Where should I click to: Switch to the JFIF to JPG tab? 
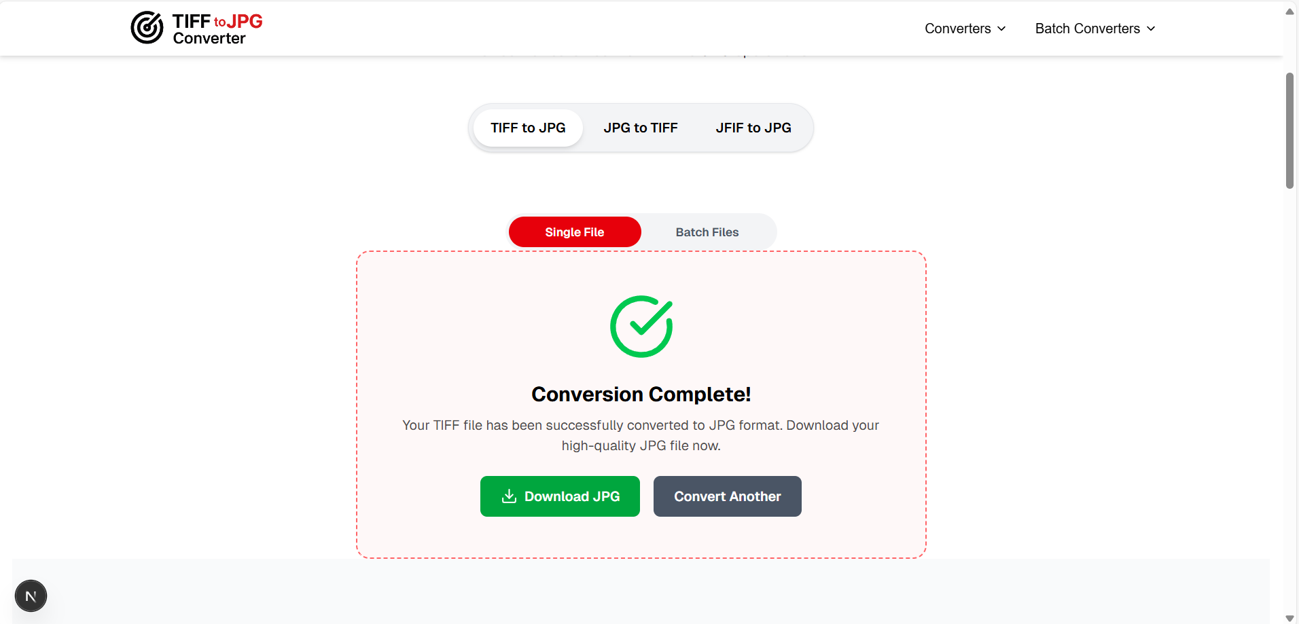pyautogui.click(x=753, y=127)
